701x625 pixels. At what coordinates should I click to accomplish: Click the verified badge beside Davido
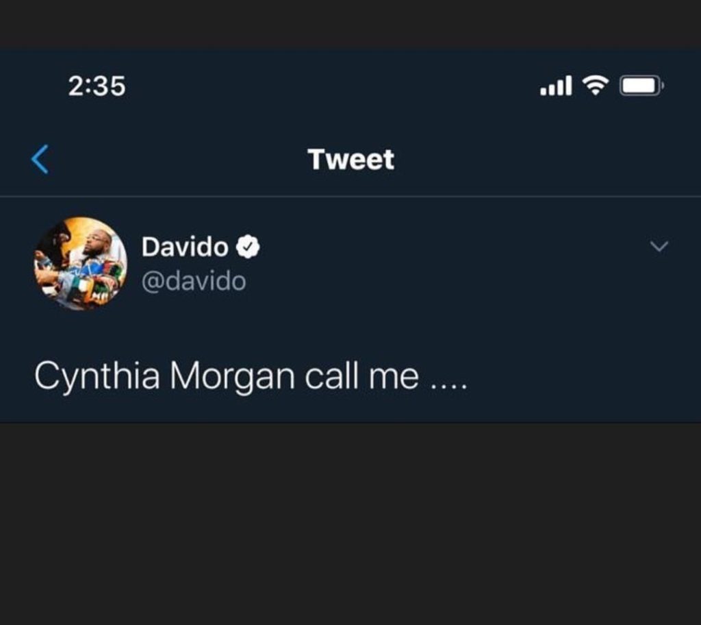coord(248,247)
